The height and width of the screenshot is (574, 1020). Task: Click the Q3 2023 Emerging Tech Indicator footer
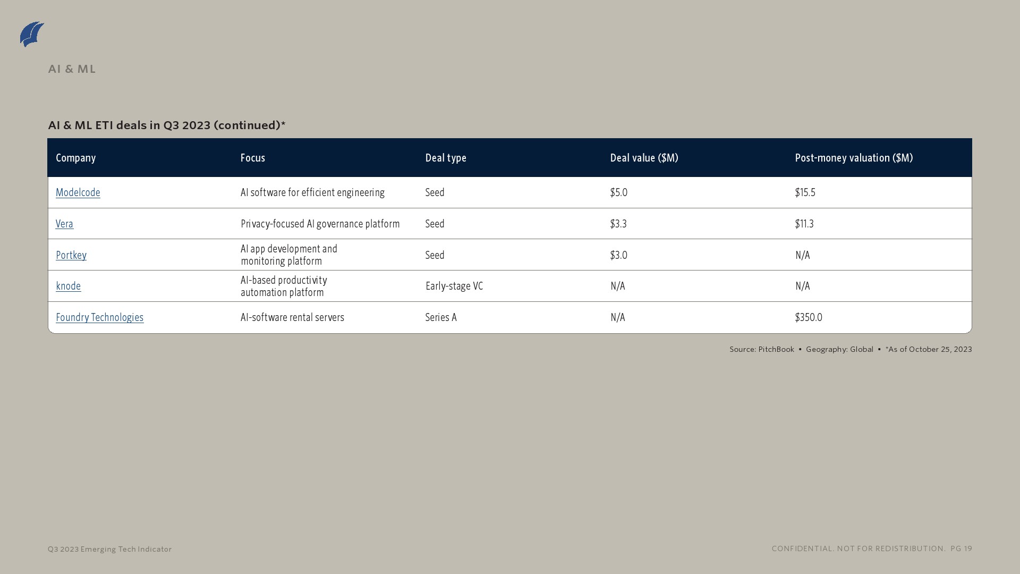tap(110, 549)
